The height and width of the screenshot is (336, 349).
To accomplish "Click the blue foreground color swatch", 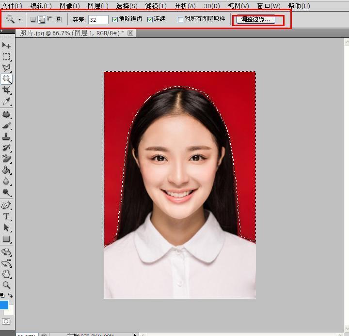I will (x=4, y=305).
